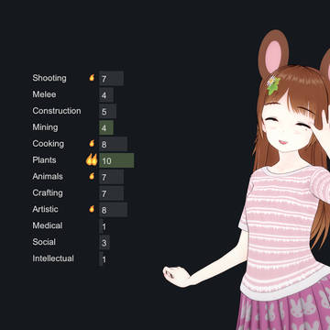Click the green Plants bar showing 10
This screenshot has height=330, width=330.
point(116,160)
